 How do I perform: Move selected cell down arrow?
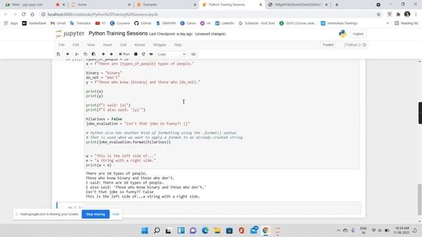click(x=111, y=54)
